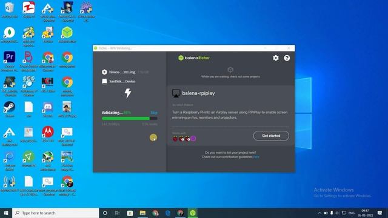
Task: Click the green validation progress bar
Action: (129, 119)
